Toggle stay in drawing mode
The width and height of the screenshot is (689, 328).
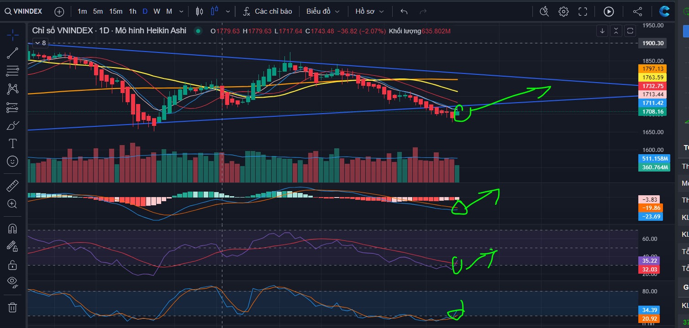pyautogui.click(x=13, y=246)
